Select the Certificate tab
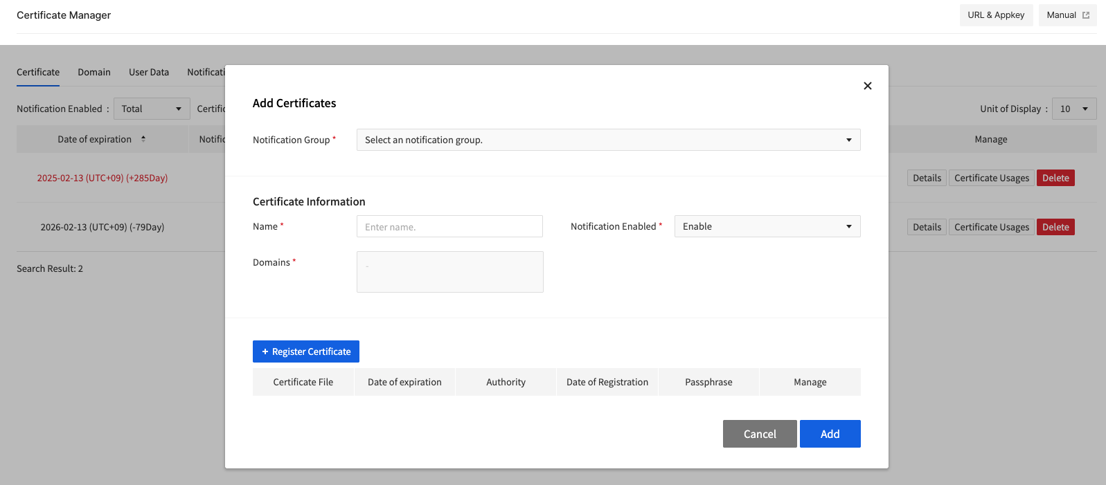The height and width of the screenshot is (485, 1106). click(x=38, y=72)
